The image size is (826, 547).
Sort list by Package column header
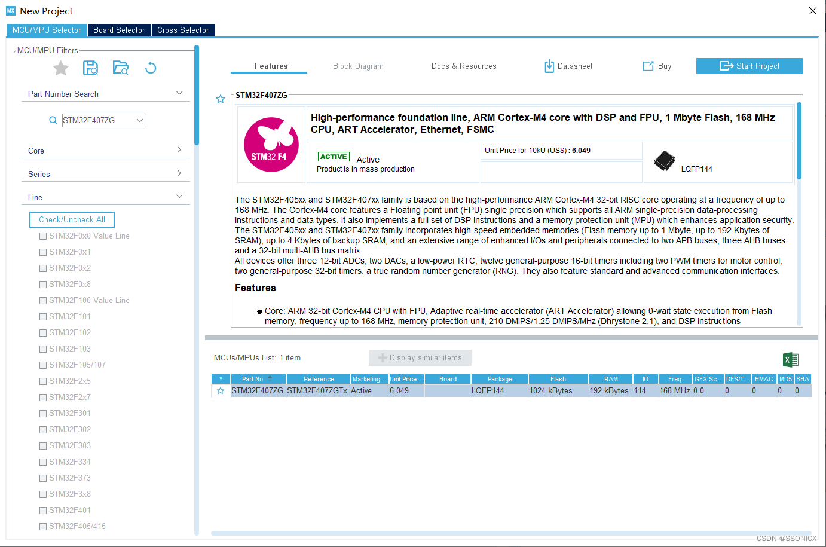click(500, 379)
